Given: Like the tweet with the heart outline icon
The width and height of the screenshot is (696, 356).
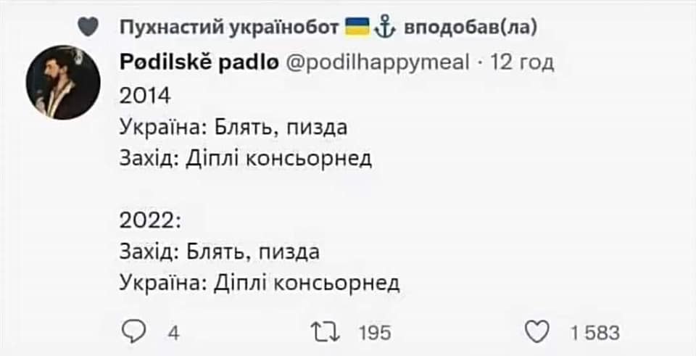Looking at the screenshot, I should [x=536, y=332].
